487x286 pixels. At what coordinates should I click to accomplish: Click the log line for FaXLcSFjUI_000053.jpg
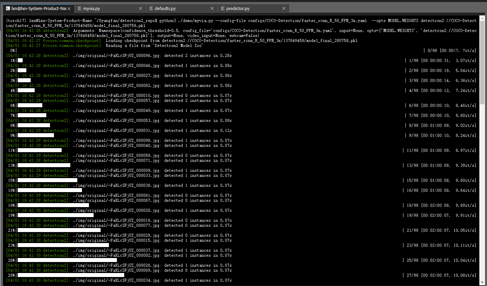point(119,121)
